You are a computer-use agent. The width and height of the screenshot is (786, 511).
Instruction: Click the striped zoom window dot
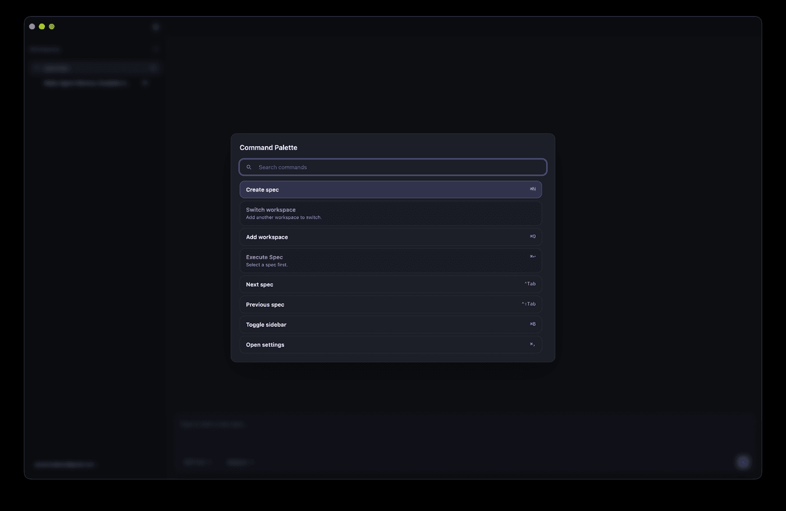tap(52, 26)
